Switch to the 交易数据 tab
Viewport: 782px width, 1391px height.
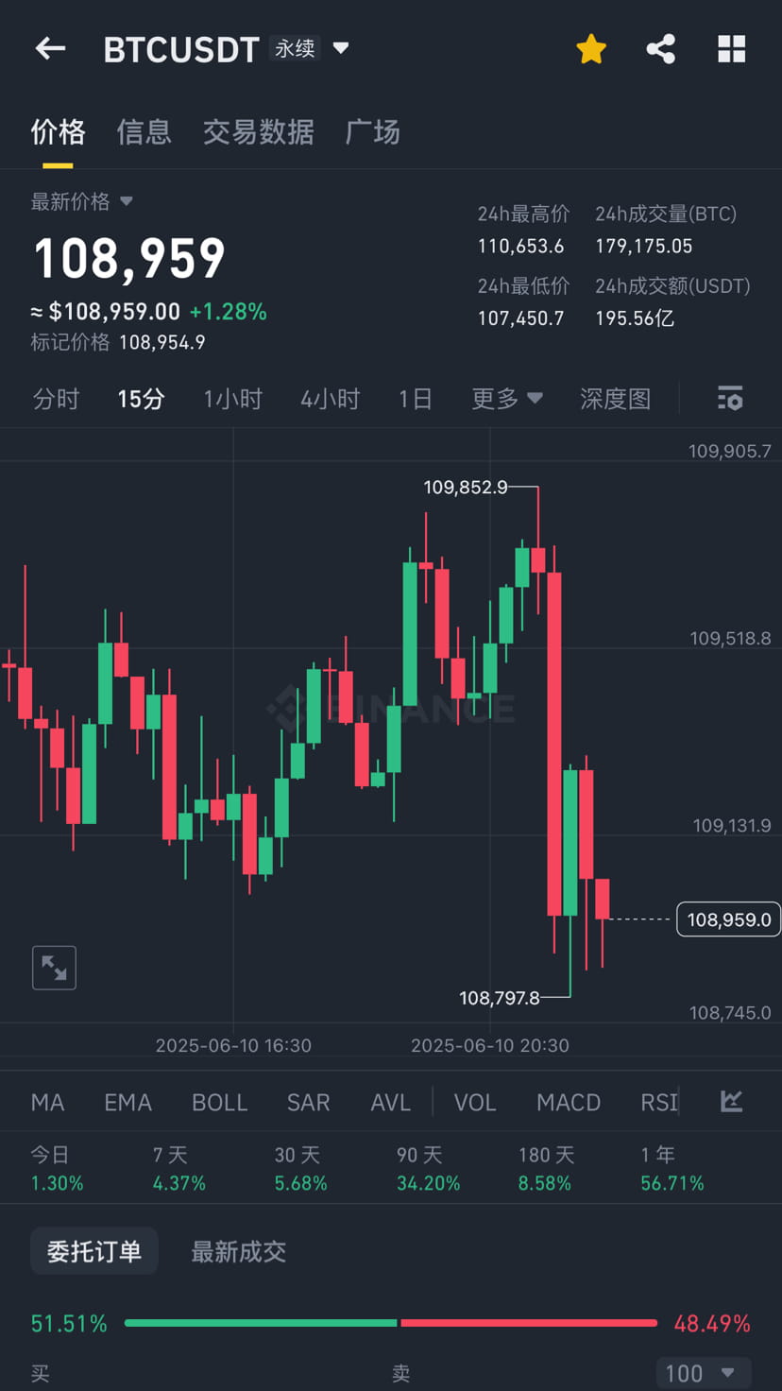(x=258, y=132)
